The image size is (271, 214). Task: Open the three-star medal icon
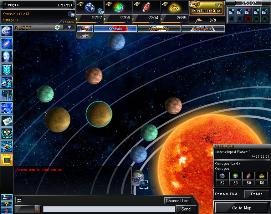(x=7, y=134)
